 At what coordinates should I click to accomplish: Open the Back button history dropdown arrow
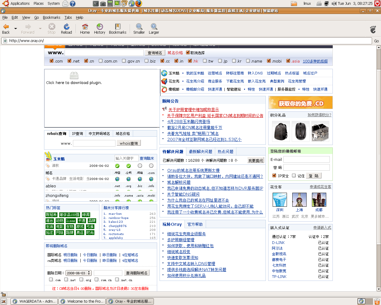point(15,29)
